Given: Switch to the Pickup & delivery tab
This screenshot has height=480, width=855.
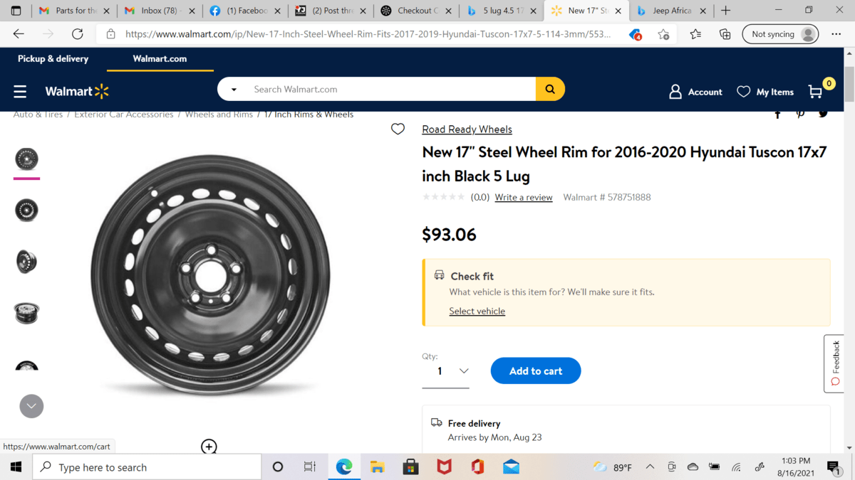Looking at the screenshot, I should (x=53, y=59).
